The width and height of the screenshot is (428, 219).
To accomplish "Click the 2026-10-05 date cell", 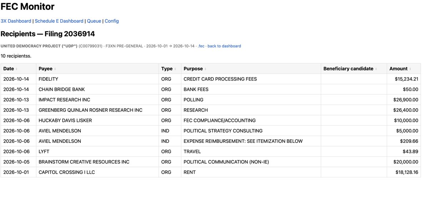I will (18, 162).
